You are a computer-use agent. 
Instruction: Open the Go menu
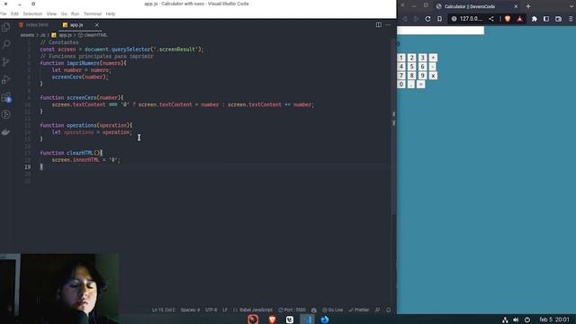[x=64, y=13]
